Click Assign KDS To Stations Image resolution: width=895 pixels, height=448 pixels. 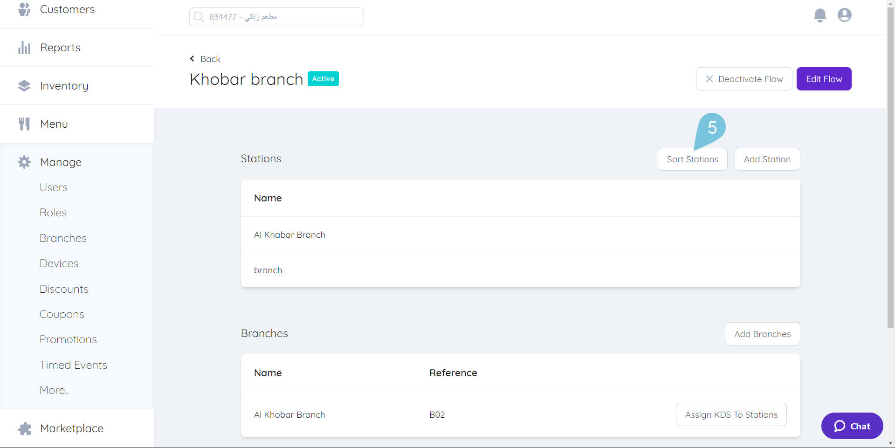[731, 414]
